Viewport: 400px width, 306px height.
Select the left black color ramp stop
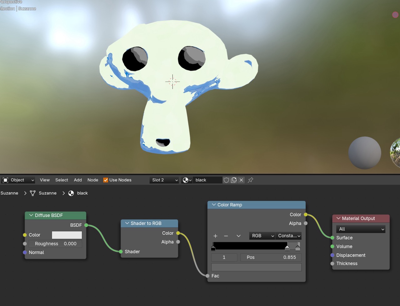pos(213,248)
